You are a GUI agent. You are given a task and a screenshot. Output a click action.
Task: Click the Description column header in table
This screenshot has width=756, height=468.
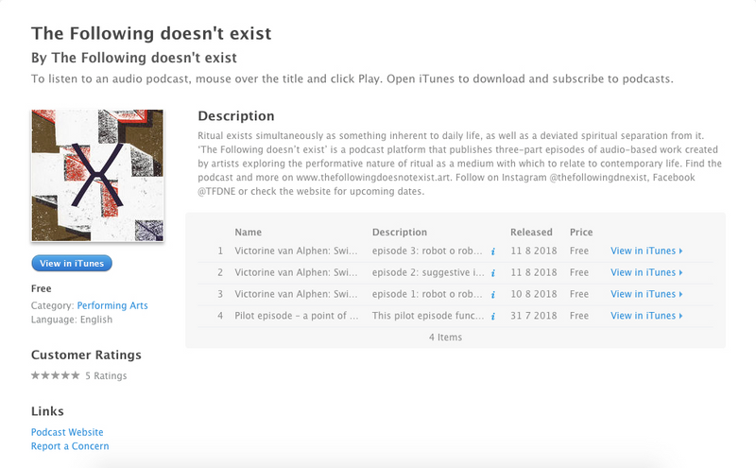400,232
